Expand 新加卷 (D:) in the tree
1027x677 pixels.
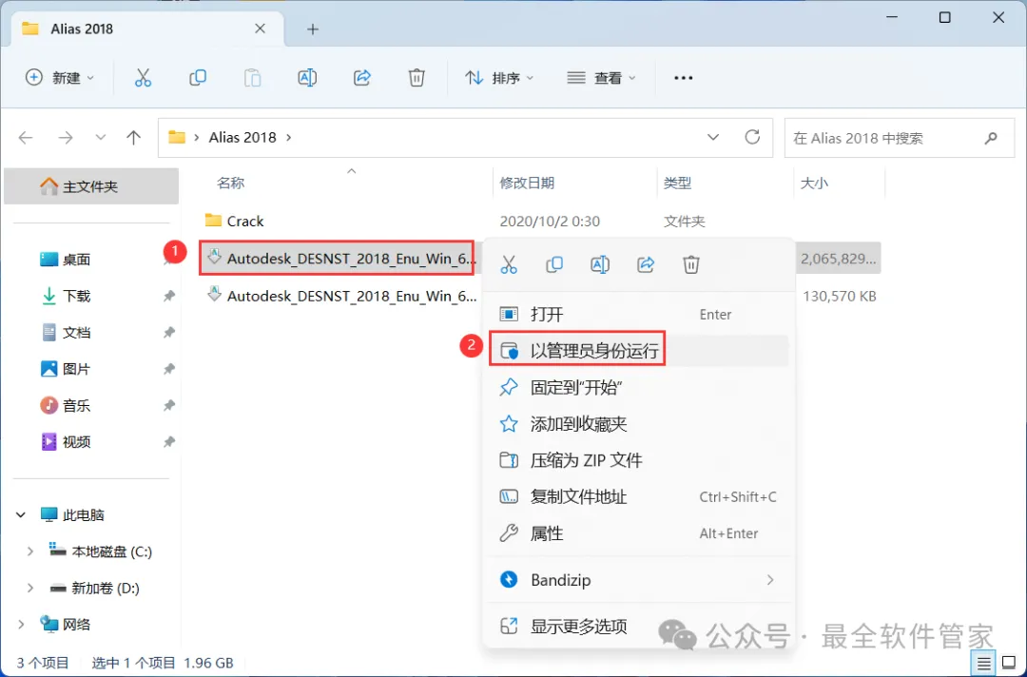(x=30, y=589)
